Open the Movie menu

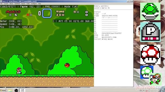11,4
